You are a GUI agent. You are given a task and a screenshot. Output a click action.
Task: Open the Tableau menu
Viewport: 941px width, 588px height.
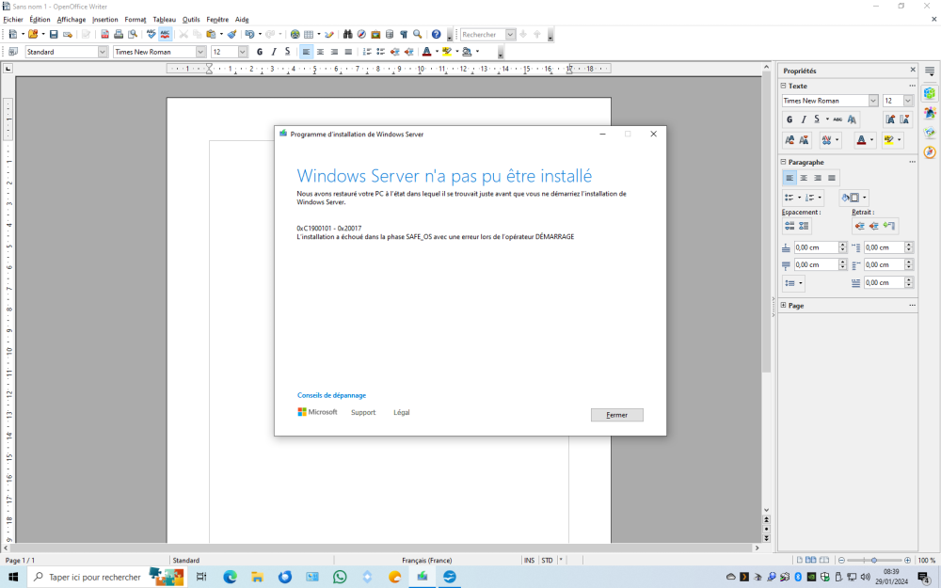click(164, 19)
